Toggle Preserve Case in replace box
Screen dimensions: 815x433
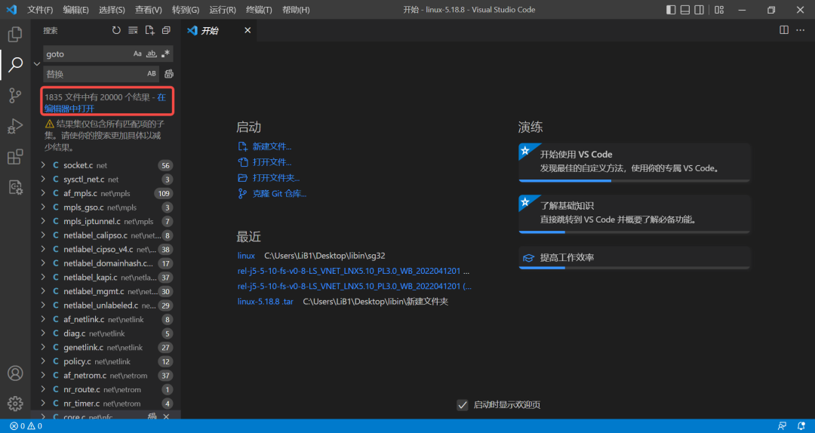tap(152, 74)
